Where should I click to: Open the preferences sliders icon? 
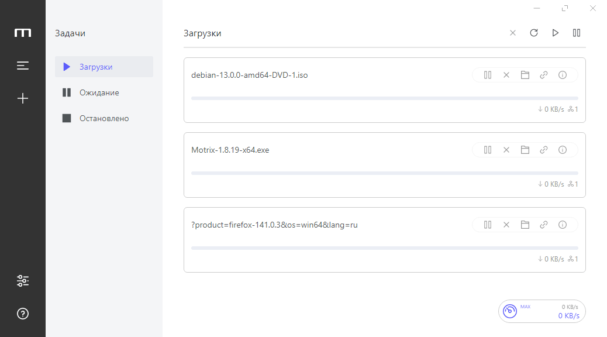pos(23,281)
